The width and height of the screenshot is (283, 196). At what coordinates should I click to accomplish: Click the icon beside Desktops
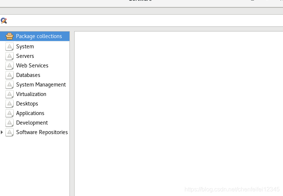(x=10, y=104)
